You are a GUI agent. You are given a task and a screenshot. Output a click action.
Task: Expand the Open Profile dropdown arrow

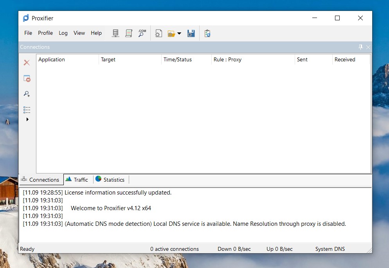(179, 34)
